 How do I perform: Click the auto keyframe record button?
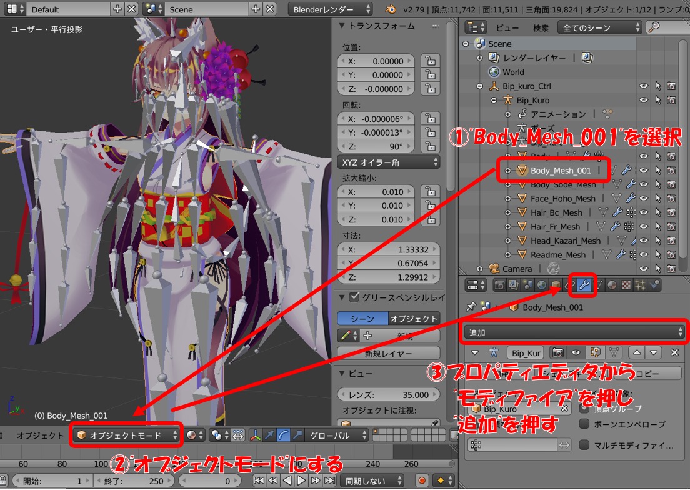(422, 481)
